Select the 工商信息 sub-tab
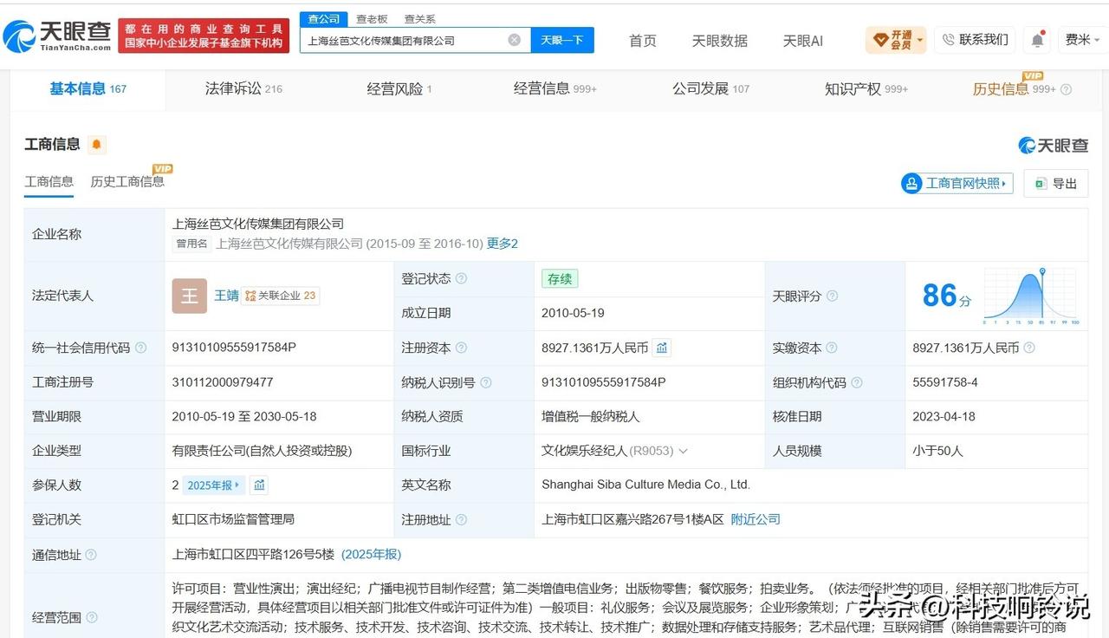 49,181
